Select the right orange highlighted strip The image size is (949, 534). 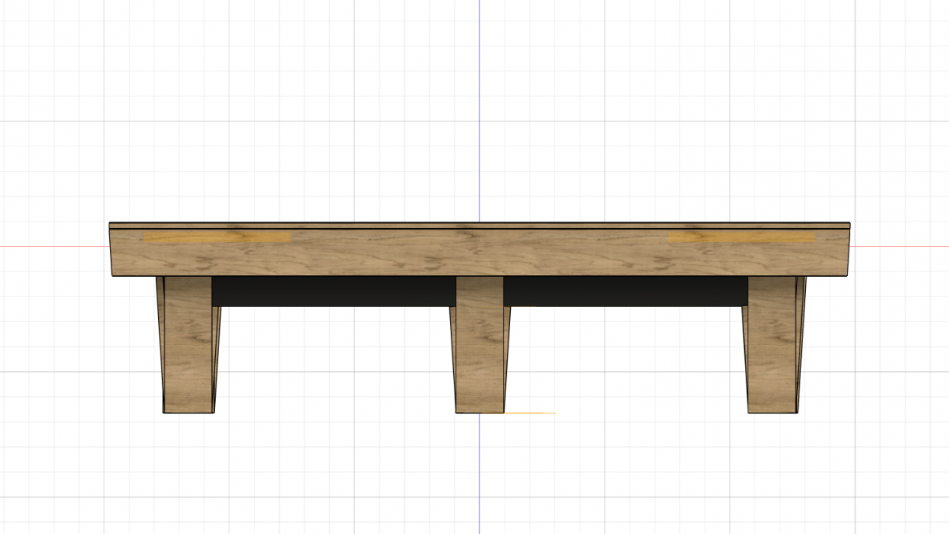point(741,237)
